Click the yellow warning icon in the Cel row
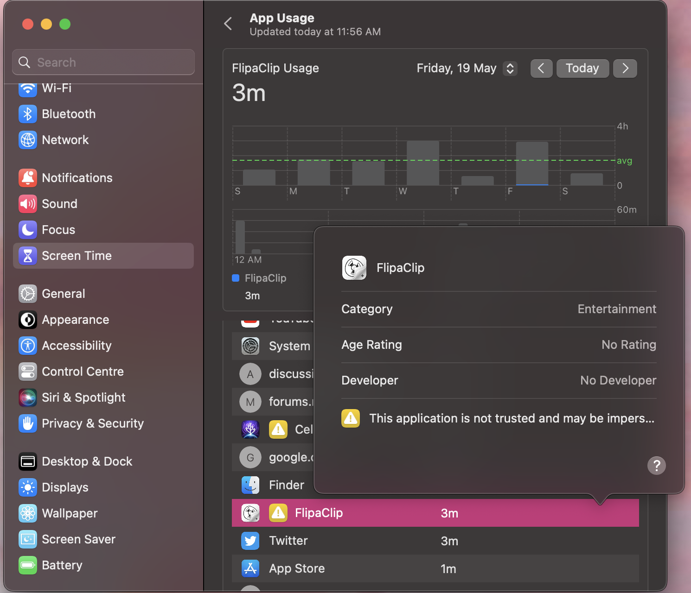The height and width of the screenshot is (593, 691). pos(278,429)
